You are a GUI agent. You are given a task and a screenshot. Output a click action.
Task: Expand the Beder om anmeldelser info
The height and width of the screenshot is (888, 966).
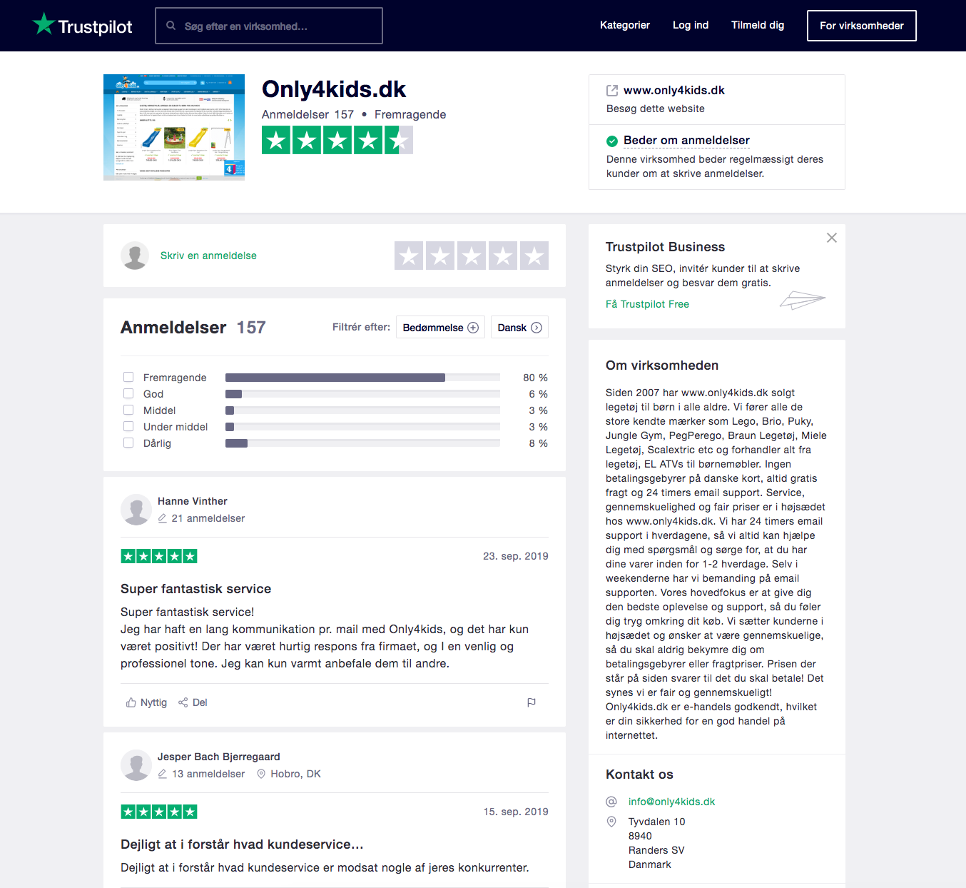click(x=686, y=141)
